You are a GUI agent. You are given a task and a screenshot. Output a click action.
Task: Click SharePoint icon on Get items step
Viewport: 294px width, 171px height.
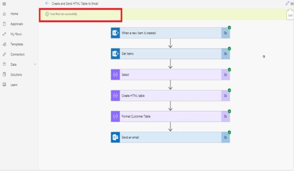click(x=115, y=54)
